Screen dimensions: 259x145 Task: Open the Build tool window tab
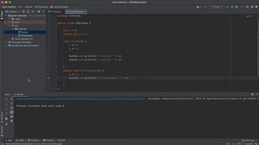point(62,140)
